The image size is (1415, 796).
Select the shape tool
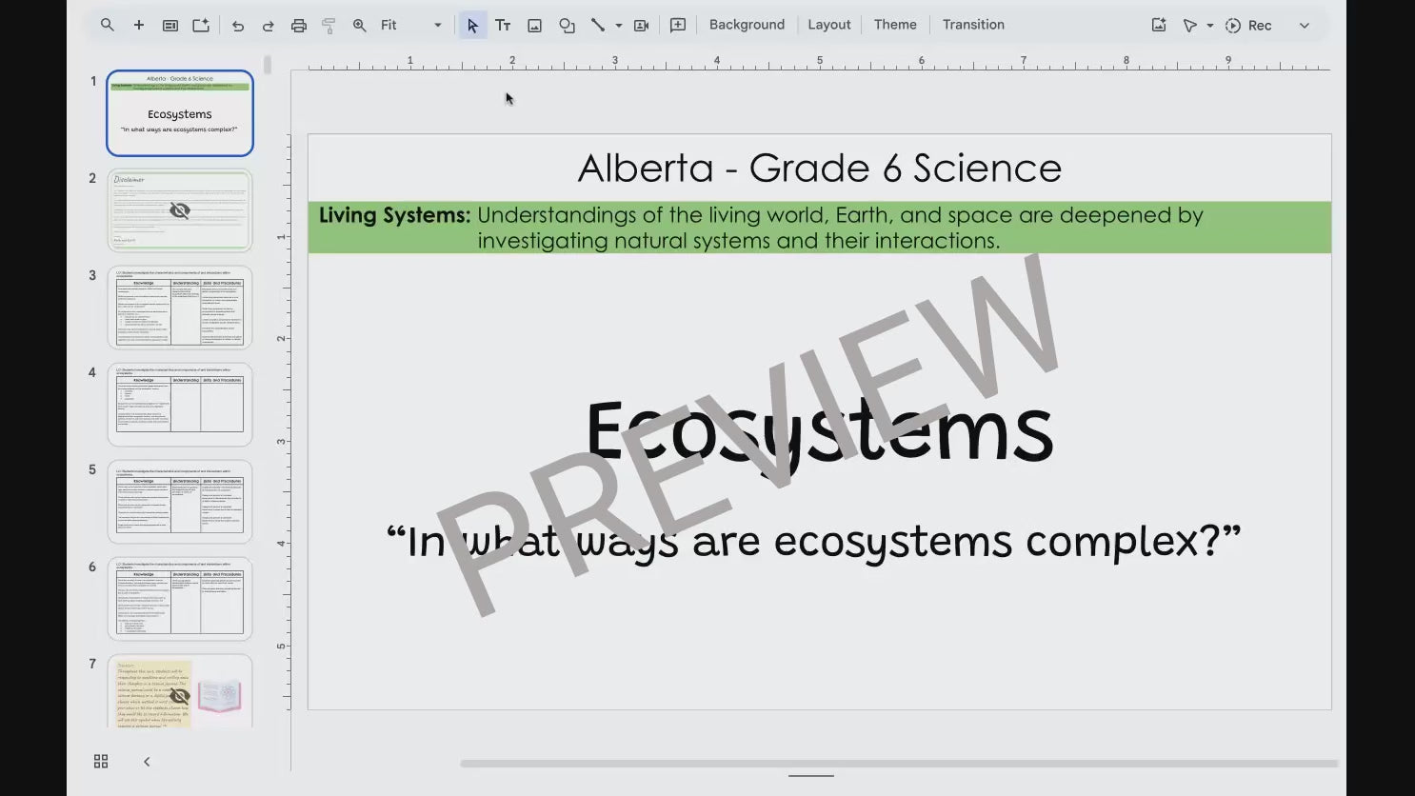(567, 26)
